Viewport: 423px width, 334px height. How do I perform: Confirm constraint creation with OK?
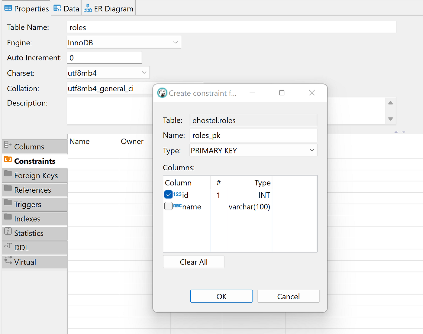(221, 296)
